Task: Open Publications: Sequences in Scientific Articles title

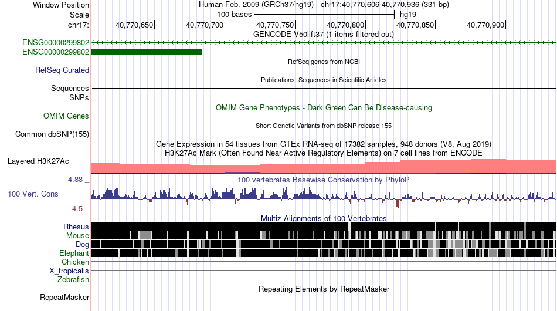Action: 324,80
